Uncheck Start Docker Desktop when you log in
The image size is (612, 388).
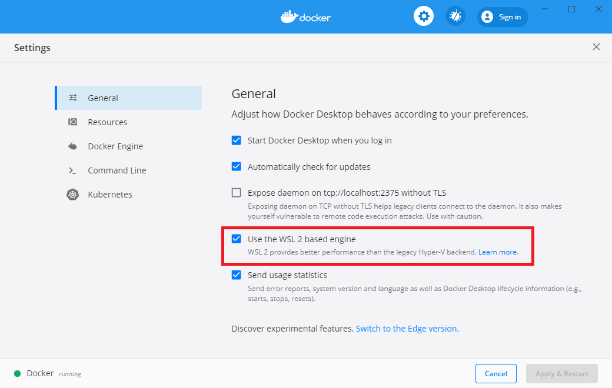pyautogui.click(x=236, y=140)
